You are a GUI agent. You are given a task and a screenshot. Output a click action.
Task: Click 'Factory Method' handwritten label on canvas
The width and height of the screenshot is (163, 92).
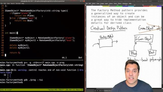(106, 37)
